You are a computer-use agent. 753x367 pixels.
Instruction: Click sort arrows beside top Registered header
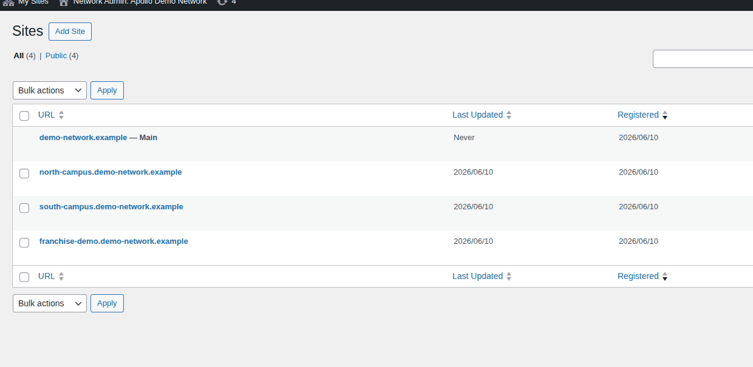click(665, 115)
